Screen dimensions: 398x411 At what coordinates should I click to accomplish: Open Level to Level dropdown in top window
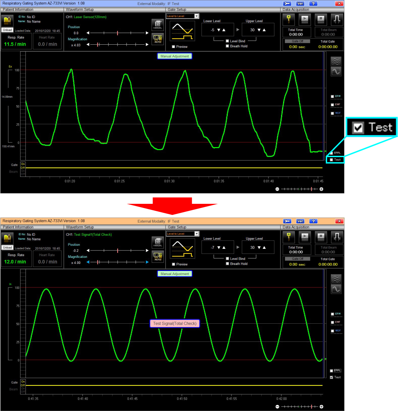pos(196,16)
